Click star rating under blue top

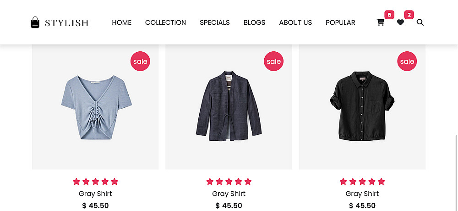pyautogui.click(x=95, y=182)
